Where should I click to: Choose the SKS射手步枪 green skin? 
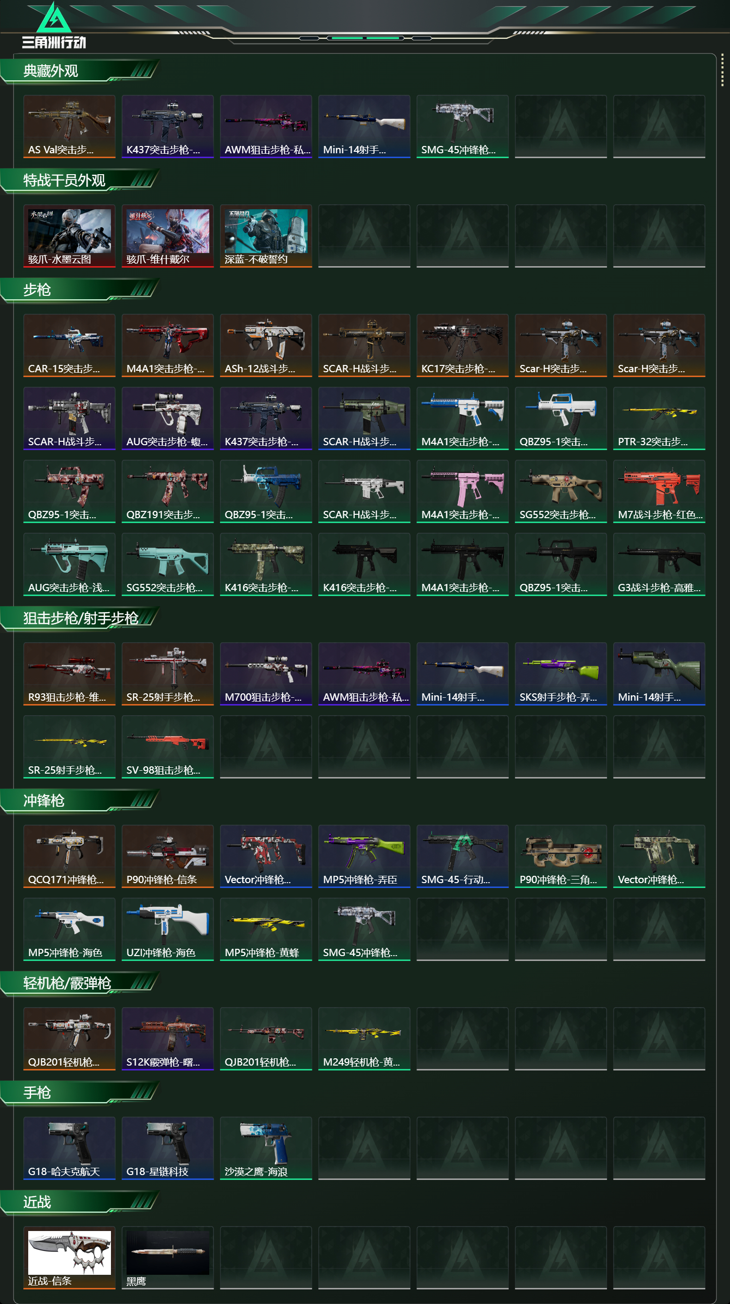coord(561,674)
